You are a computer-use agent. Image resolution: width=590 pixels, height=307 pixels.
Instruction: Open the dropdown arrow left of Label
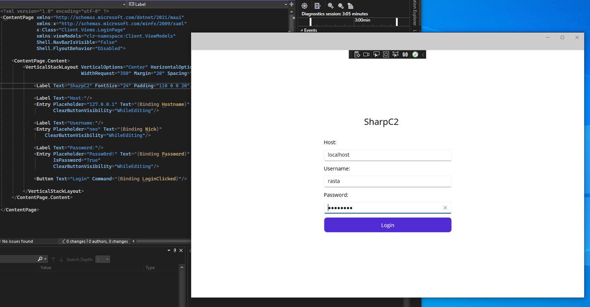[x=124, y=4]
